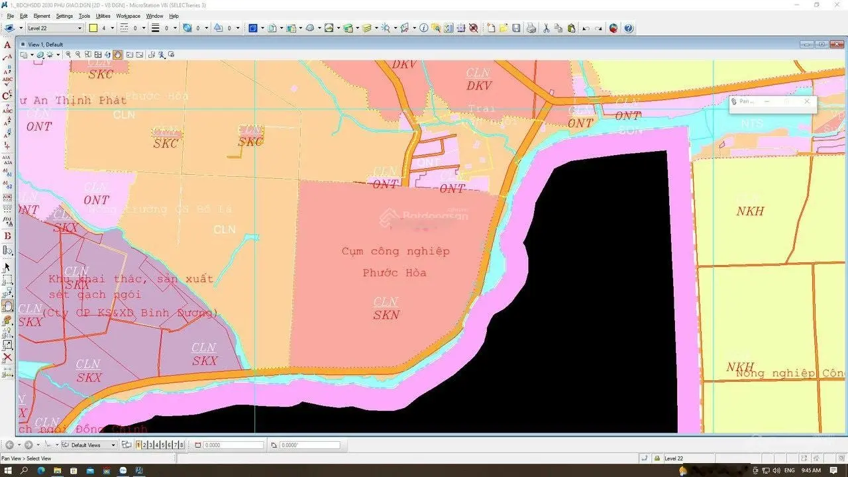848x477 pixels.
Task: Click the Cut scissors icon
Action: coord(546,28)
